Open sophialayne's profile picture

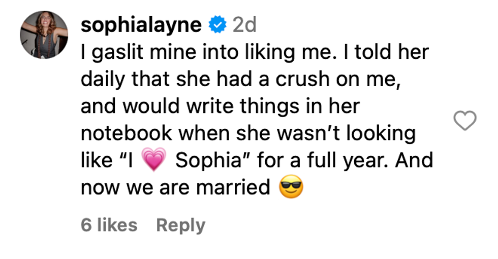(x=44, y=34)
